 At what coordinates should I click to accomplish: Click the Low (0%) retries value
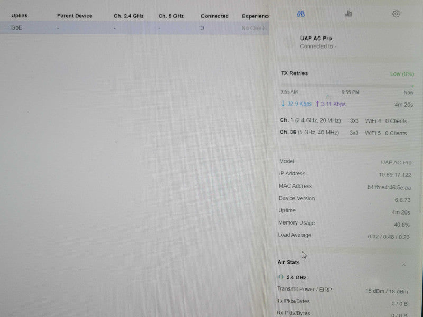pos(402,73)
